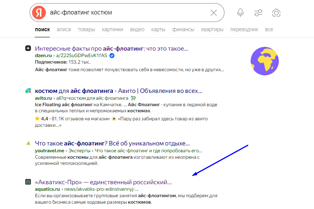The height and width of the screenshot is (209, 314).
Task: Open image search camera icon
Action: tap(276, 13)
